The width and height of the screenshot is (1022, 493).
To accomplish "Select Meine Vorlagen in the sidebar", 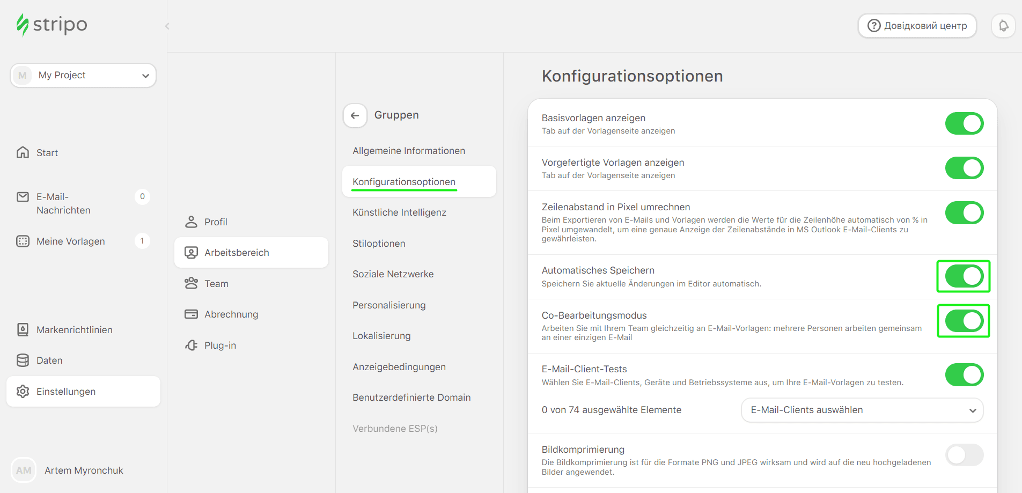I will coord(70,241).
